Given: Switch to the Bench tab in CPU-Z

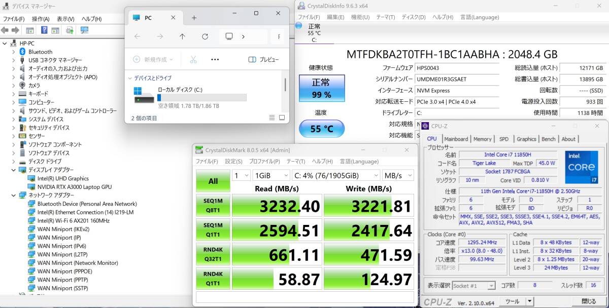Looking at the screenshot, I should click(549, 139).
